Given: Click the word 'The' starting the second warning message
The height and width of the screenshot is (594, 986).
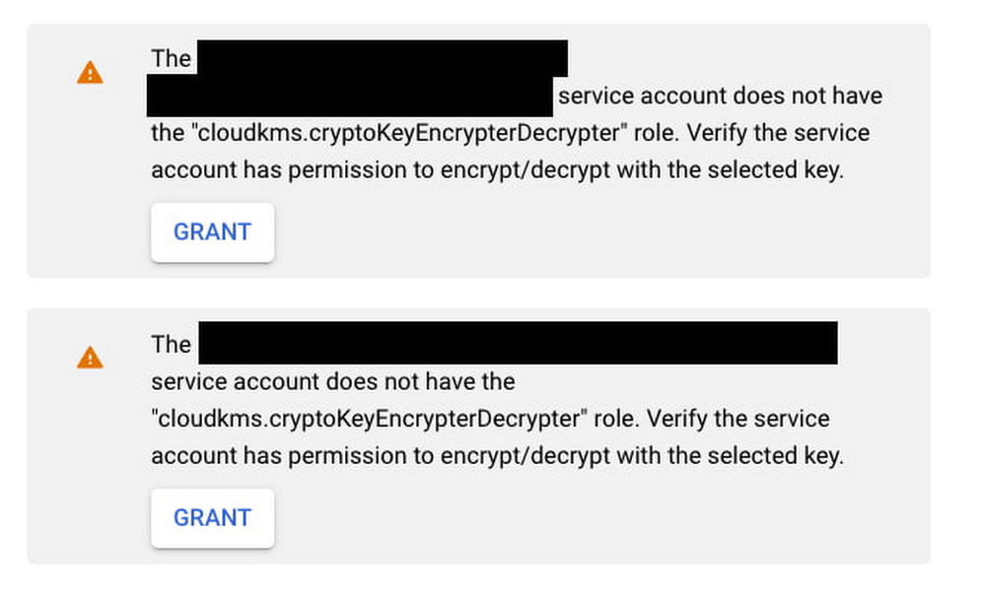Looking at the screenshot, I should 170,344.
